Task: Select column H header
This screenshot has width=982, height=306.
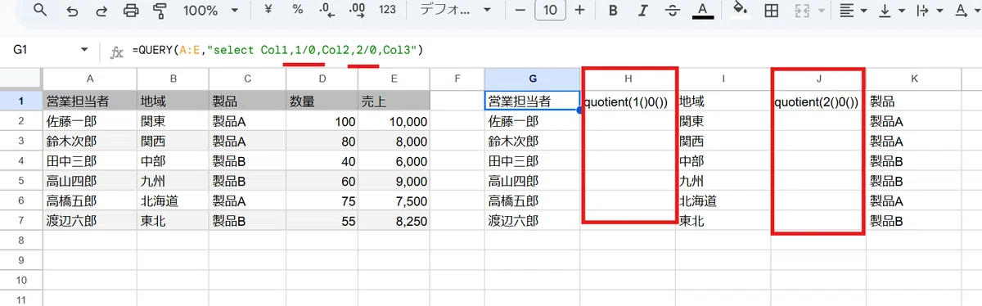Action: tap(628, 79)
